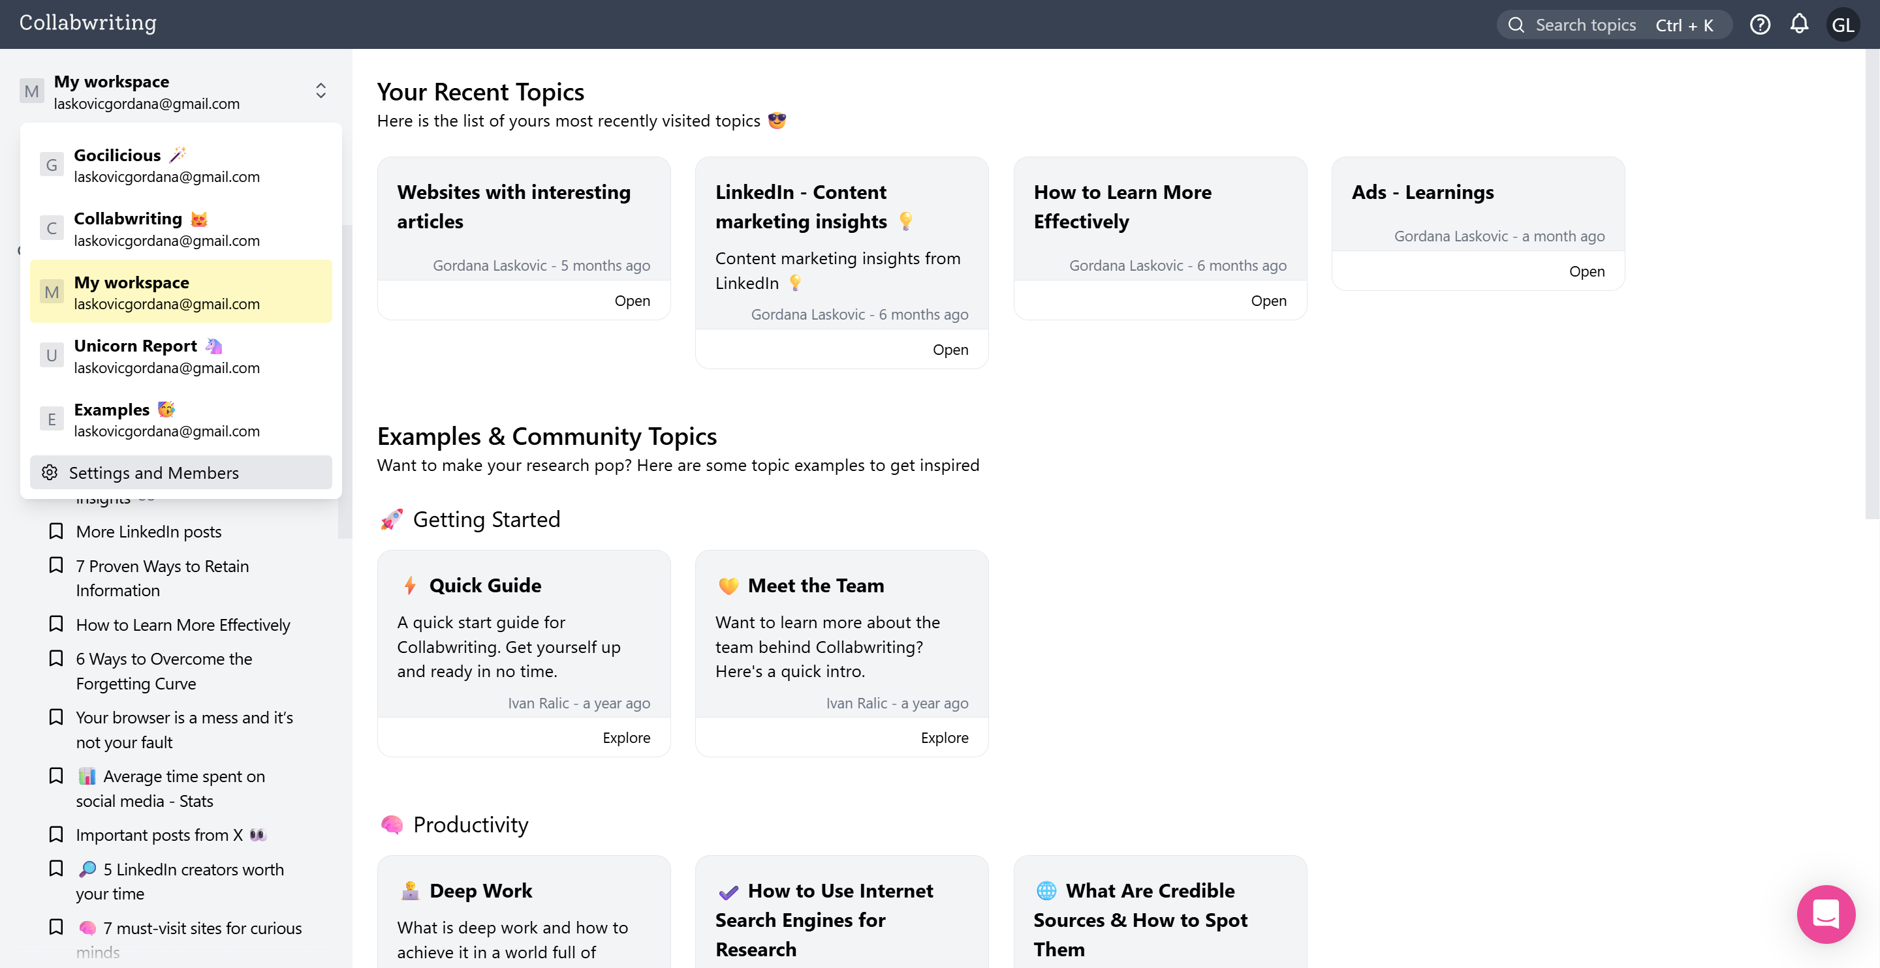Open What Are Credible Sources card
This screenshot has width=1880, height=968.
(1160, 912)
